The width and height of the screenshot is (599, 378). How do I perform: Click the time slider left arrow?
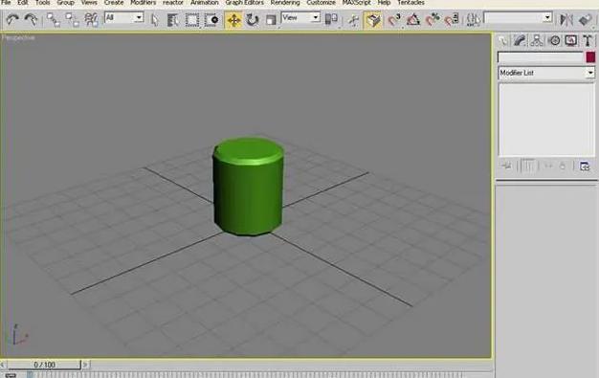[3, 365]
